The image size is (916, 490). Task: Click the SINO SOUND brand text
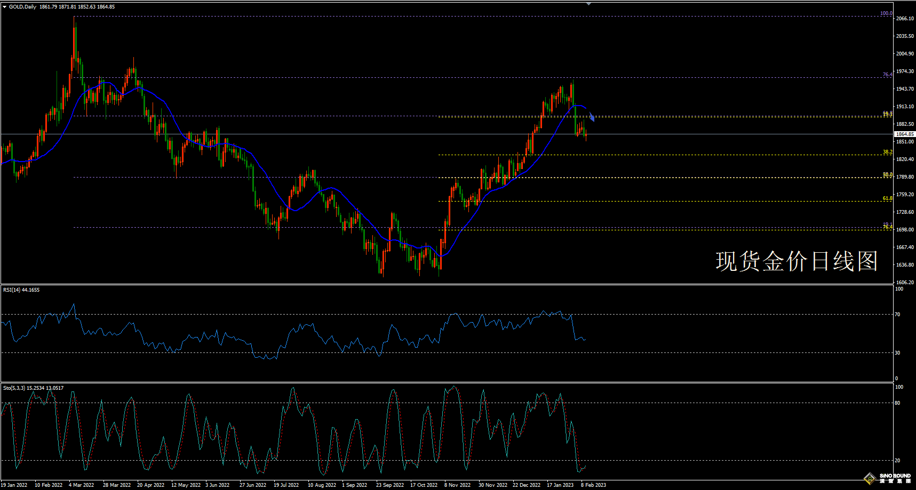(x=895, y=476)
